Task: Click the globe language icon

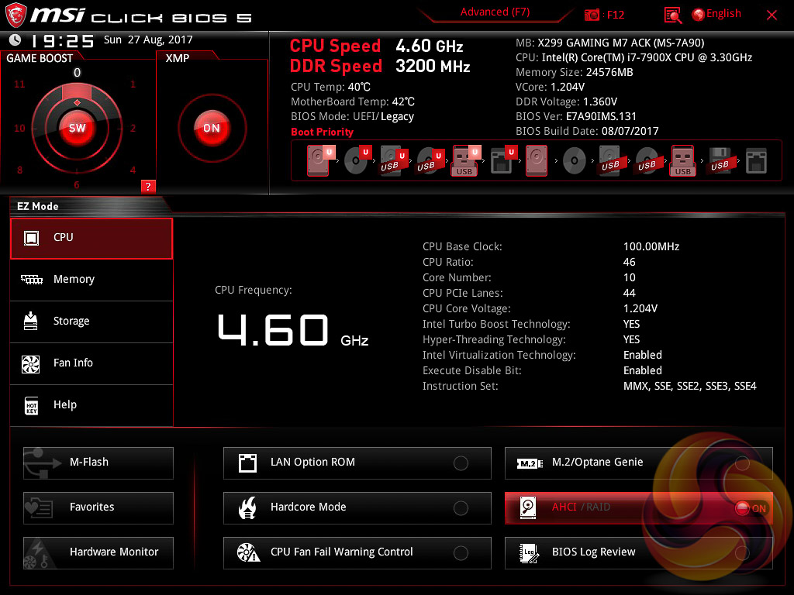Action: tap(698, 14)
